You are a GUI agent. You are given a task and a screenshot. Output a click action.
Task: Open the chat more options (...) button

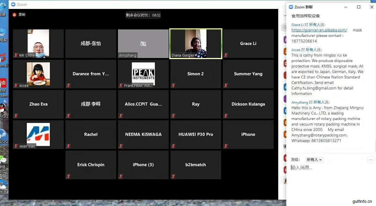[371, 160]
